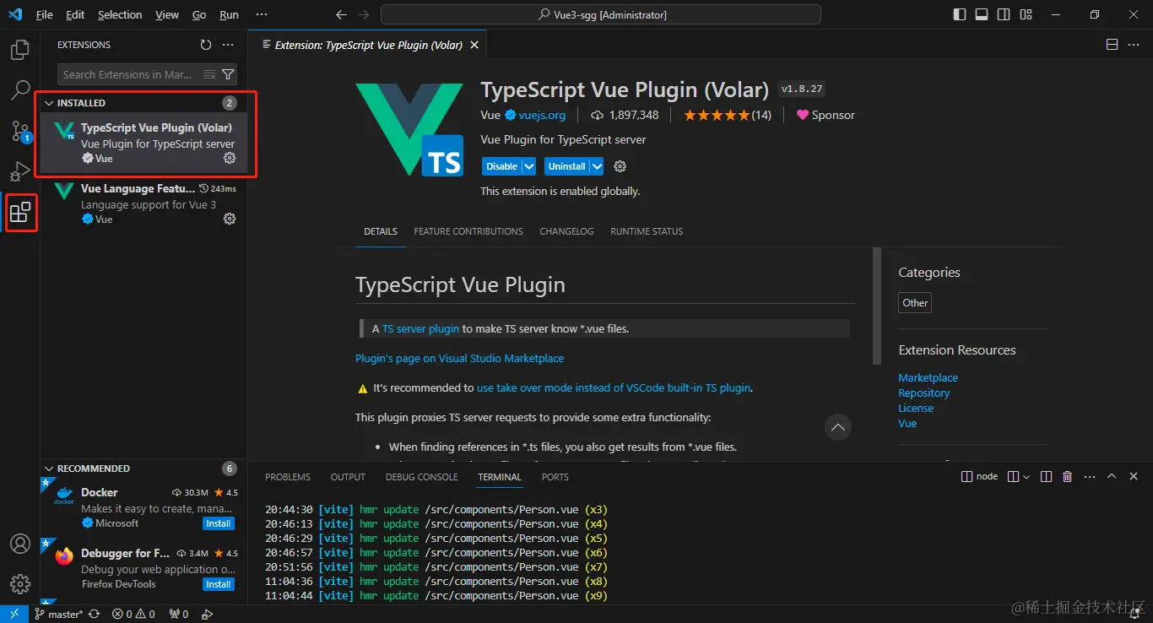Toggle the bottom panel visibility
Viewport: 1153px width, 623px height.
pyautogui.click(x=982, y=14)
